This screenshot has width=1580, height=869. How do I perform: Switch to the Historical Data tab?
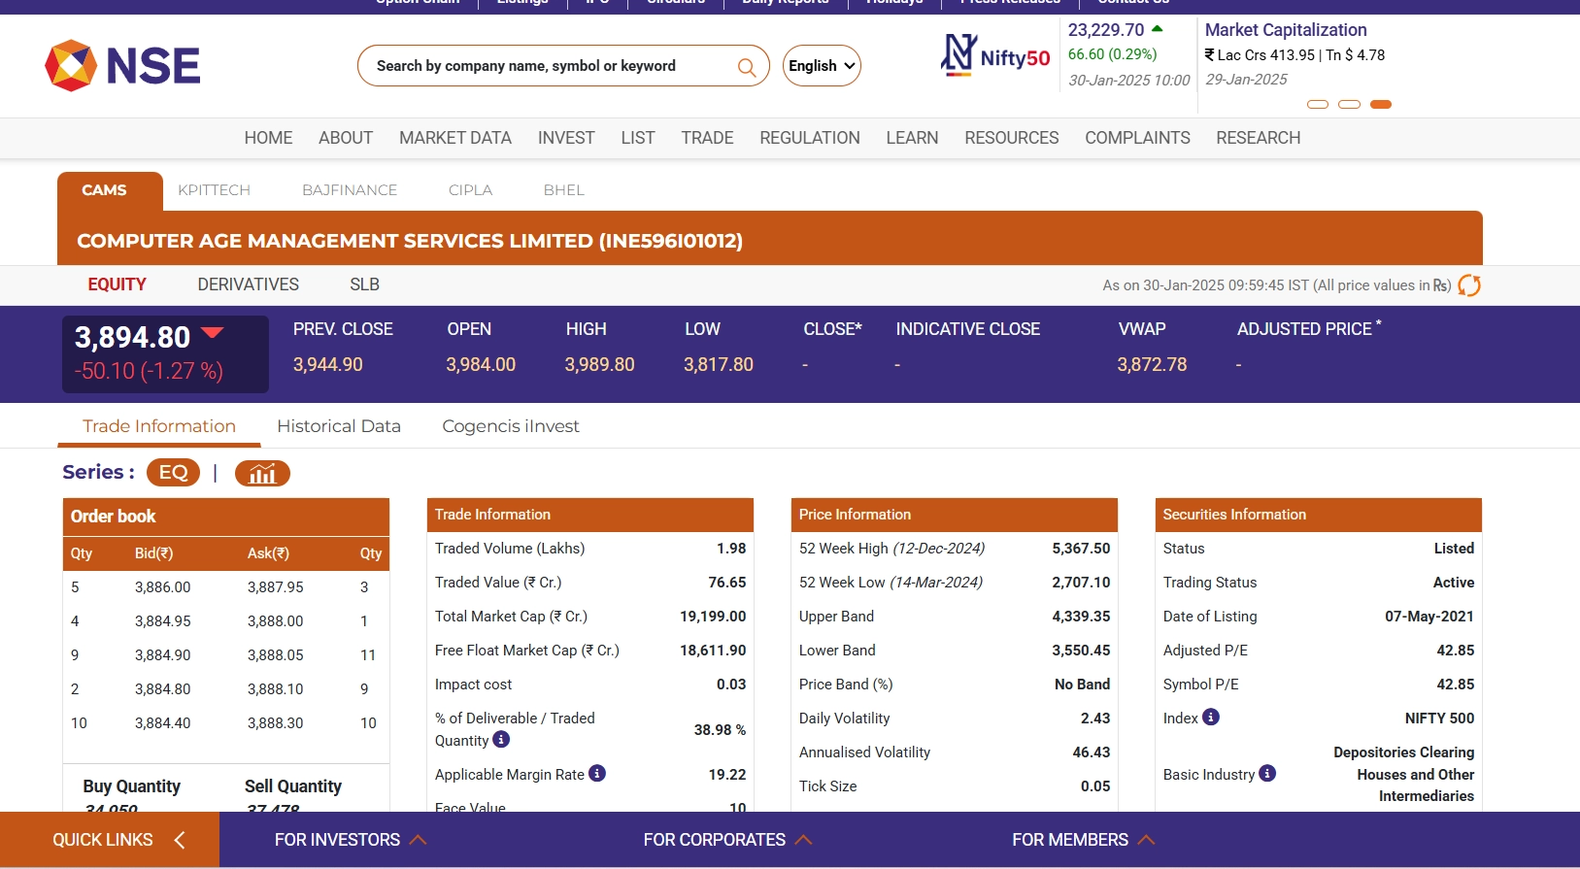click(x=338, y=426)
